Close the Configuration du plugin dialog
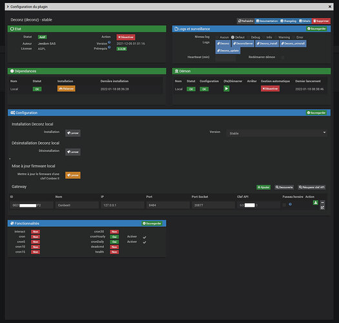This screenshot has height=323, width=339. pos(330,6)
